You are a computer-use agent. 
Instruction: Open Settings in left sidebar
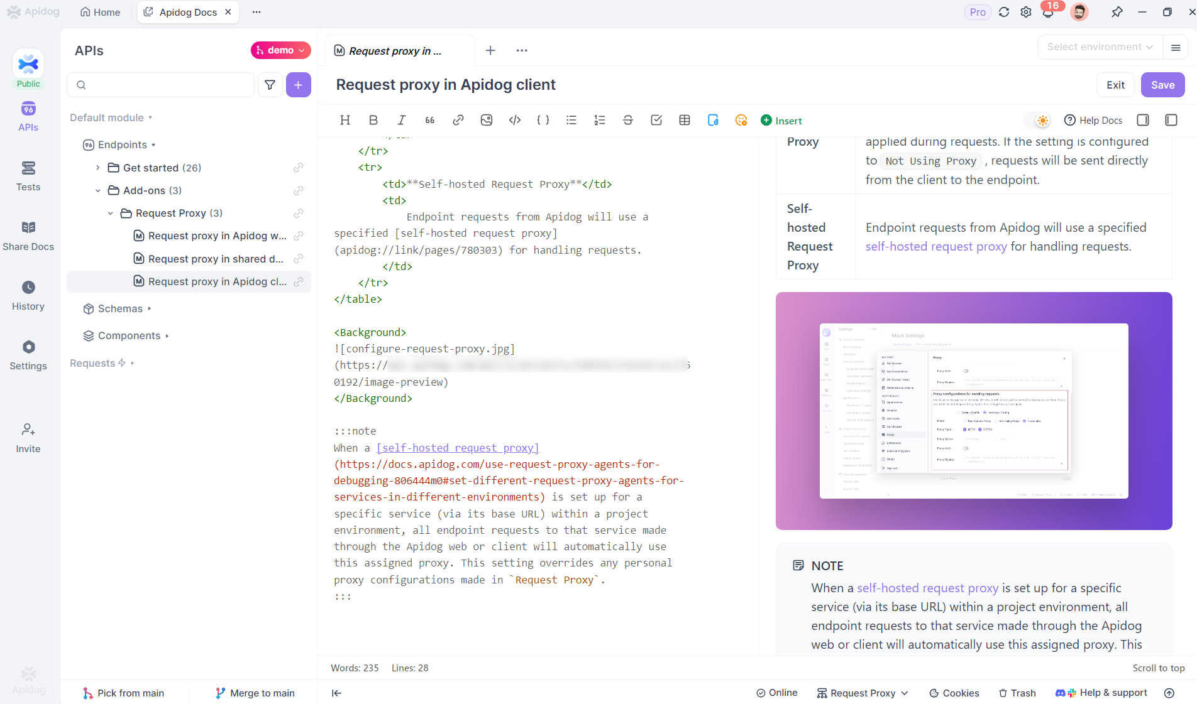28,355
